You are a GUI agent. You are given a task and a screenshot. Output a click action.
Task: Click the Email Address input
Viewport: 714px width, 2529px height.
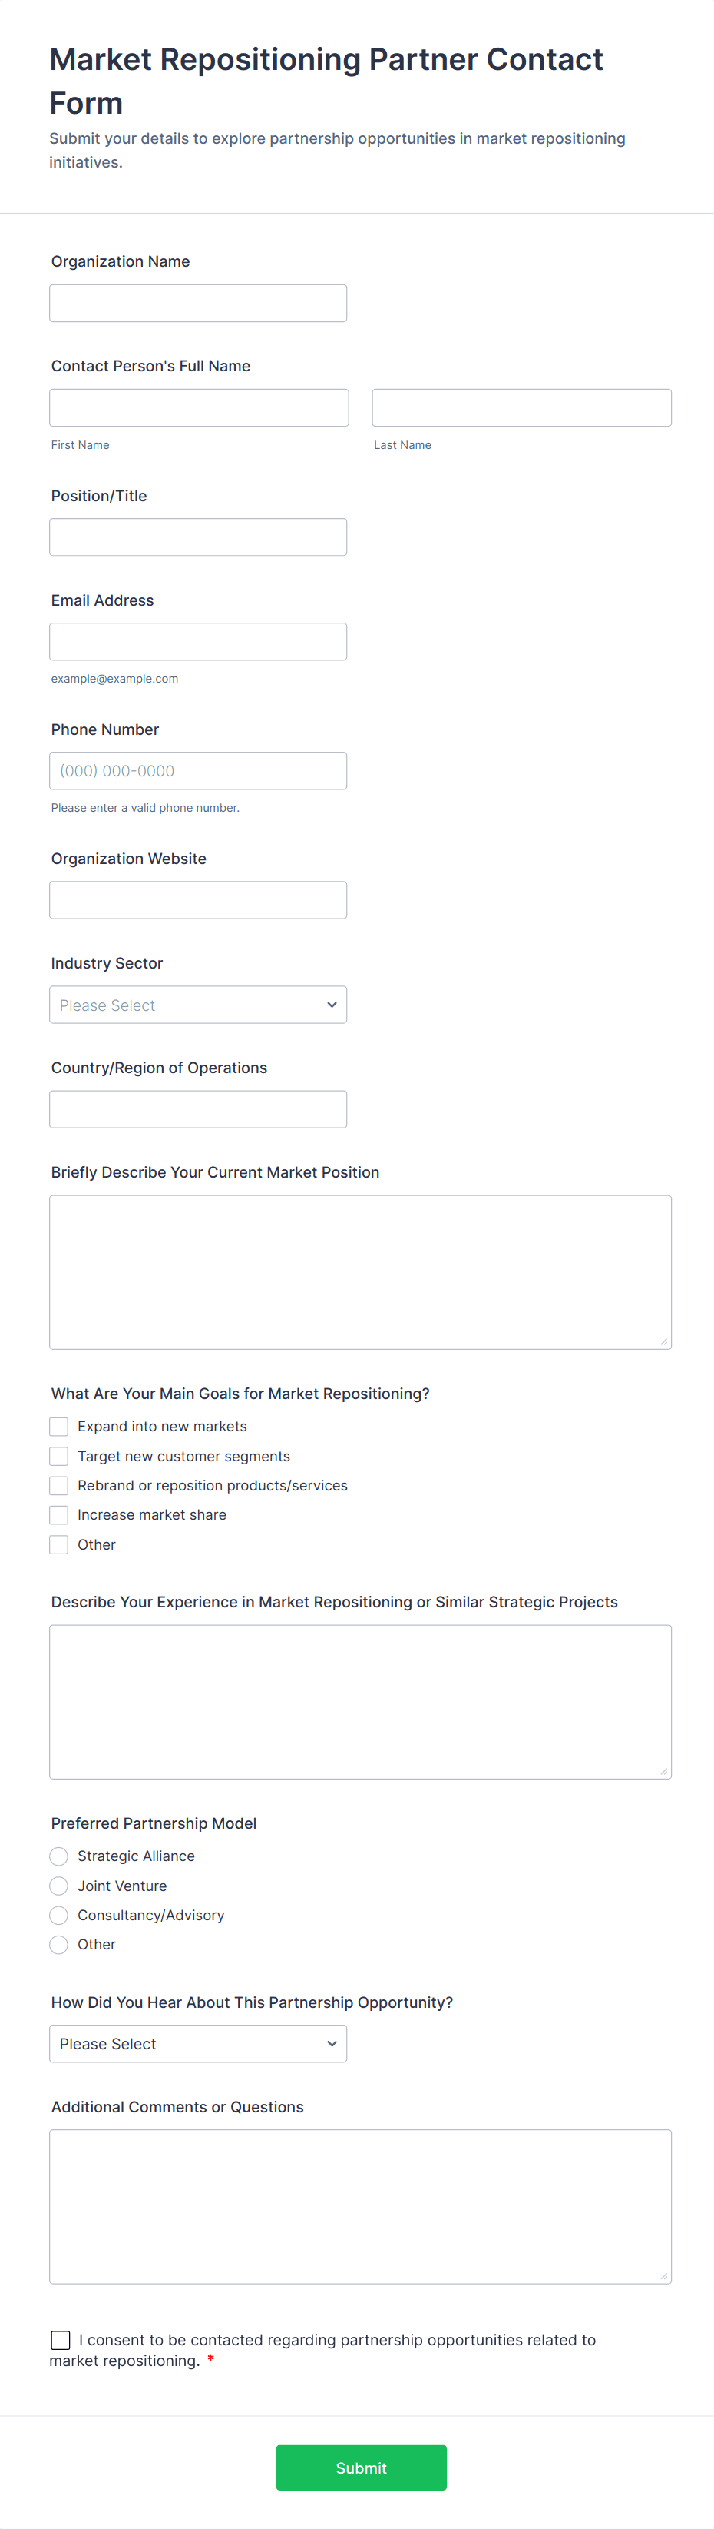(197, 640)
